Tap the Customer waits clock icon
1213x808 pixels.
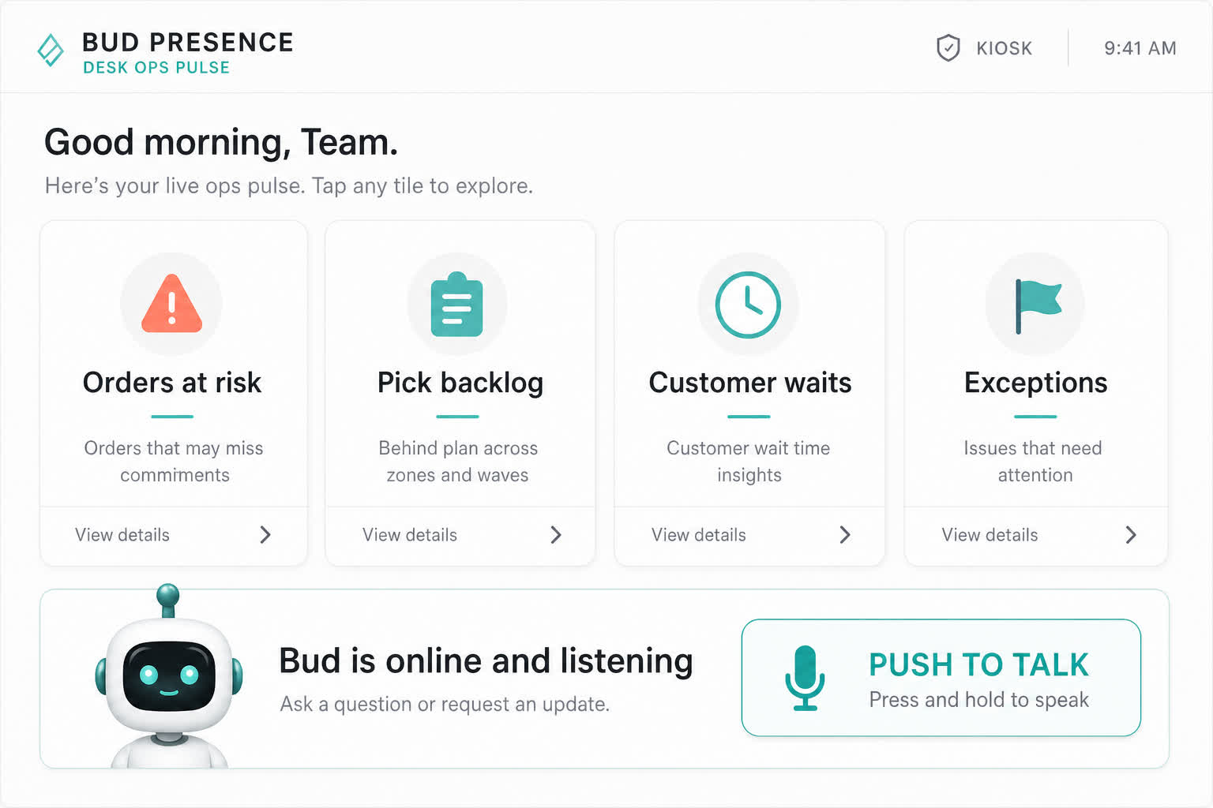pyautogui.click(x=748, y=305)
